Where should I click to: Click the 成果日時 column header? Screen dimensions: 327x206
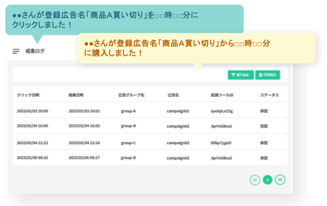tap(76, 95)
